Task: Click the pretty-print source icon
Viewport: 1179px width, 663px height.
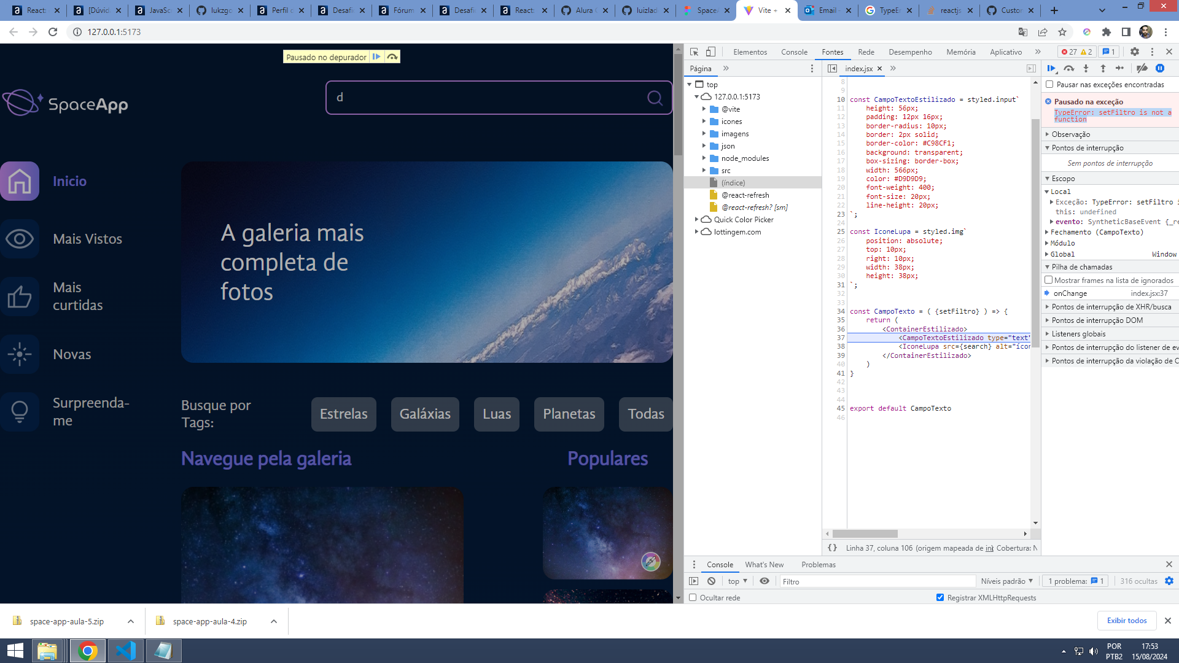Action: click(x=833, y=548)
